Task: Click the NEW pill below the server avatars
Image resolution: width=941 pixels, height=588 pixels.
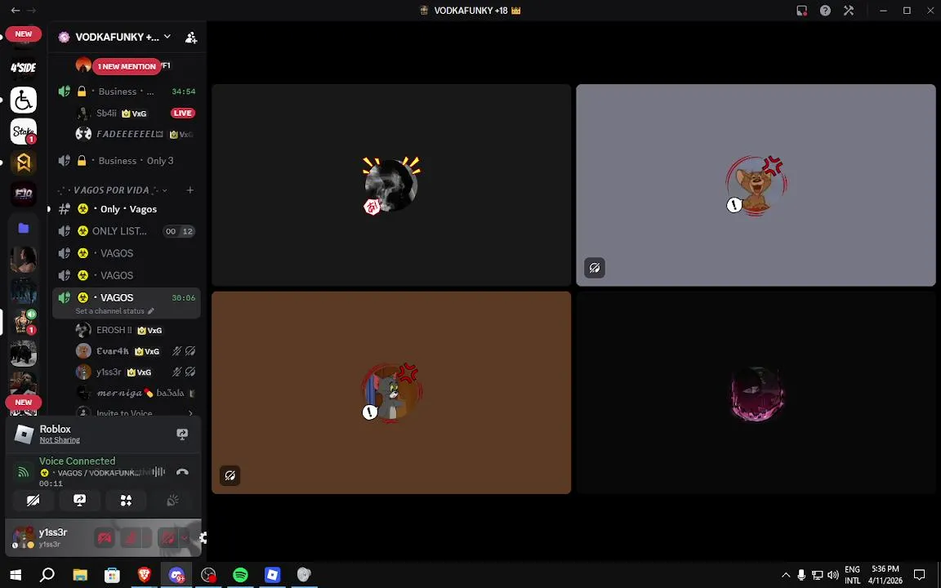Action: (x=24, y=402)
